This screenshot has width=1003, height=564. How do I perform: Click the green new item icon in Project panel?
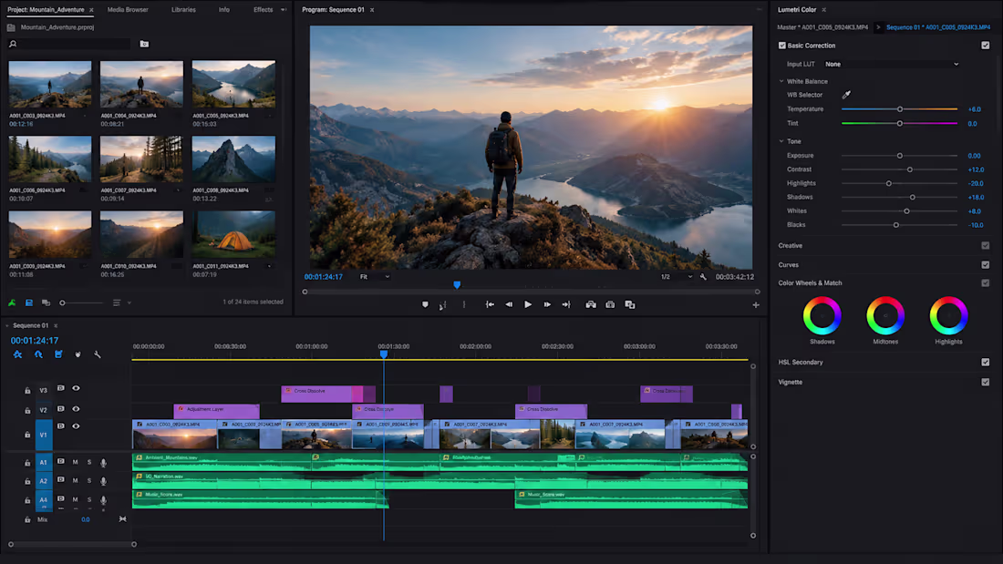tap(12, 303)
